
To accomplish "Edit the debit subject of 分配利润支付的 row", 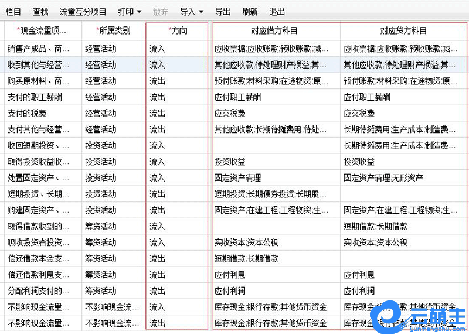I will (276, 290).
